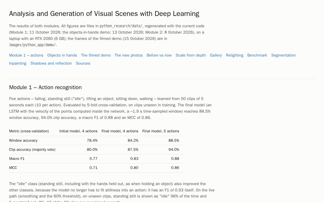This screenshot has width=324, height=202.
Task: Click the 'Final model, 5 actions' header
Action: point(161,131)
